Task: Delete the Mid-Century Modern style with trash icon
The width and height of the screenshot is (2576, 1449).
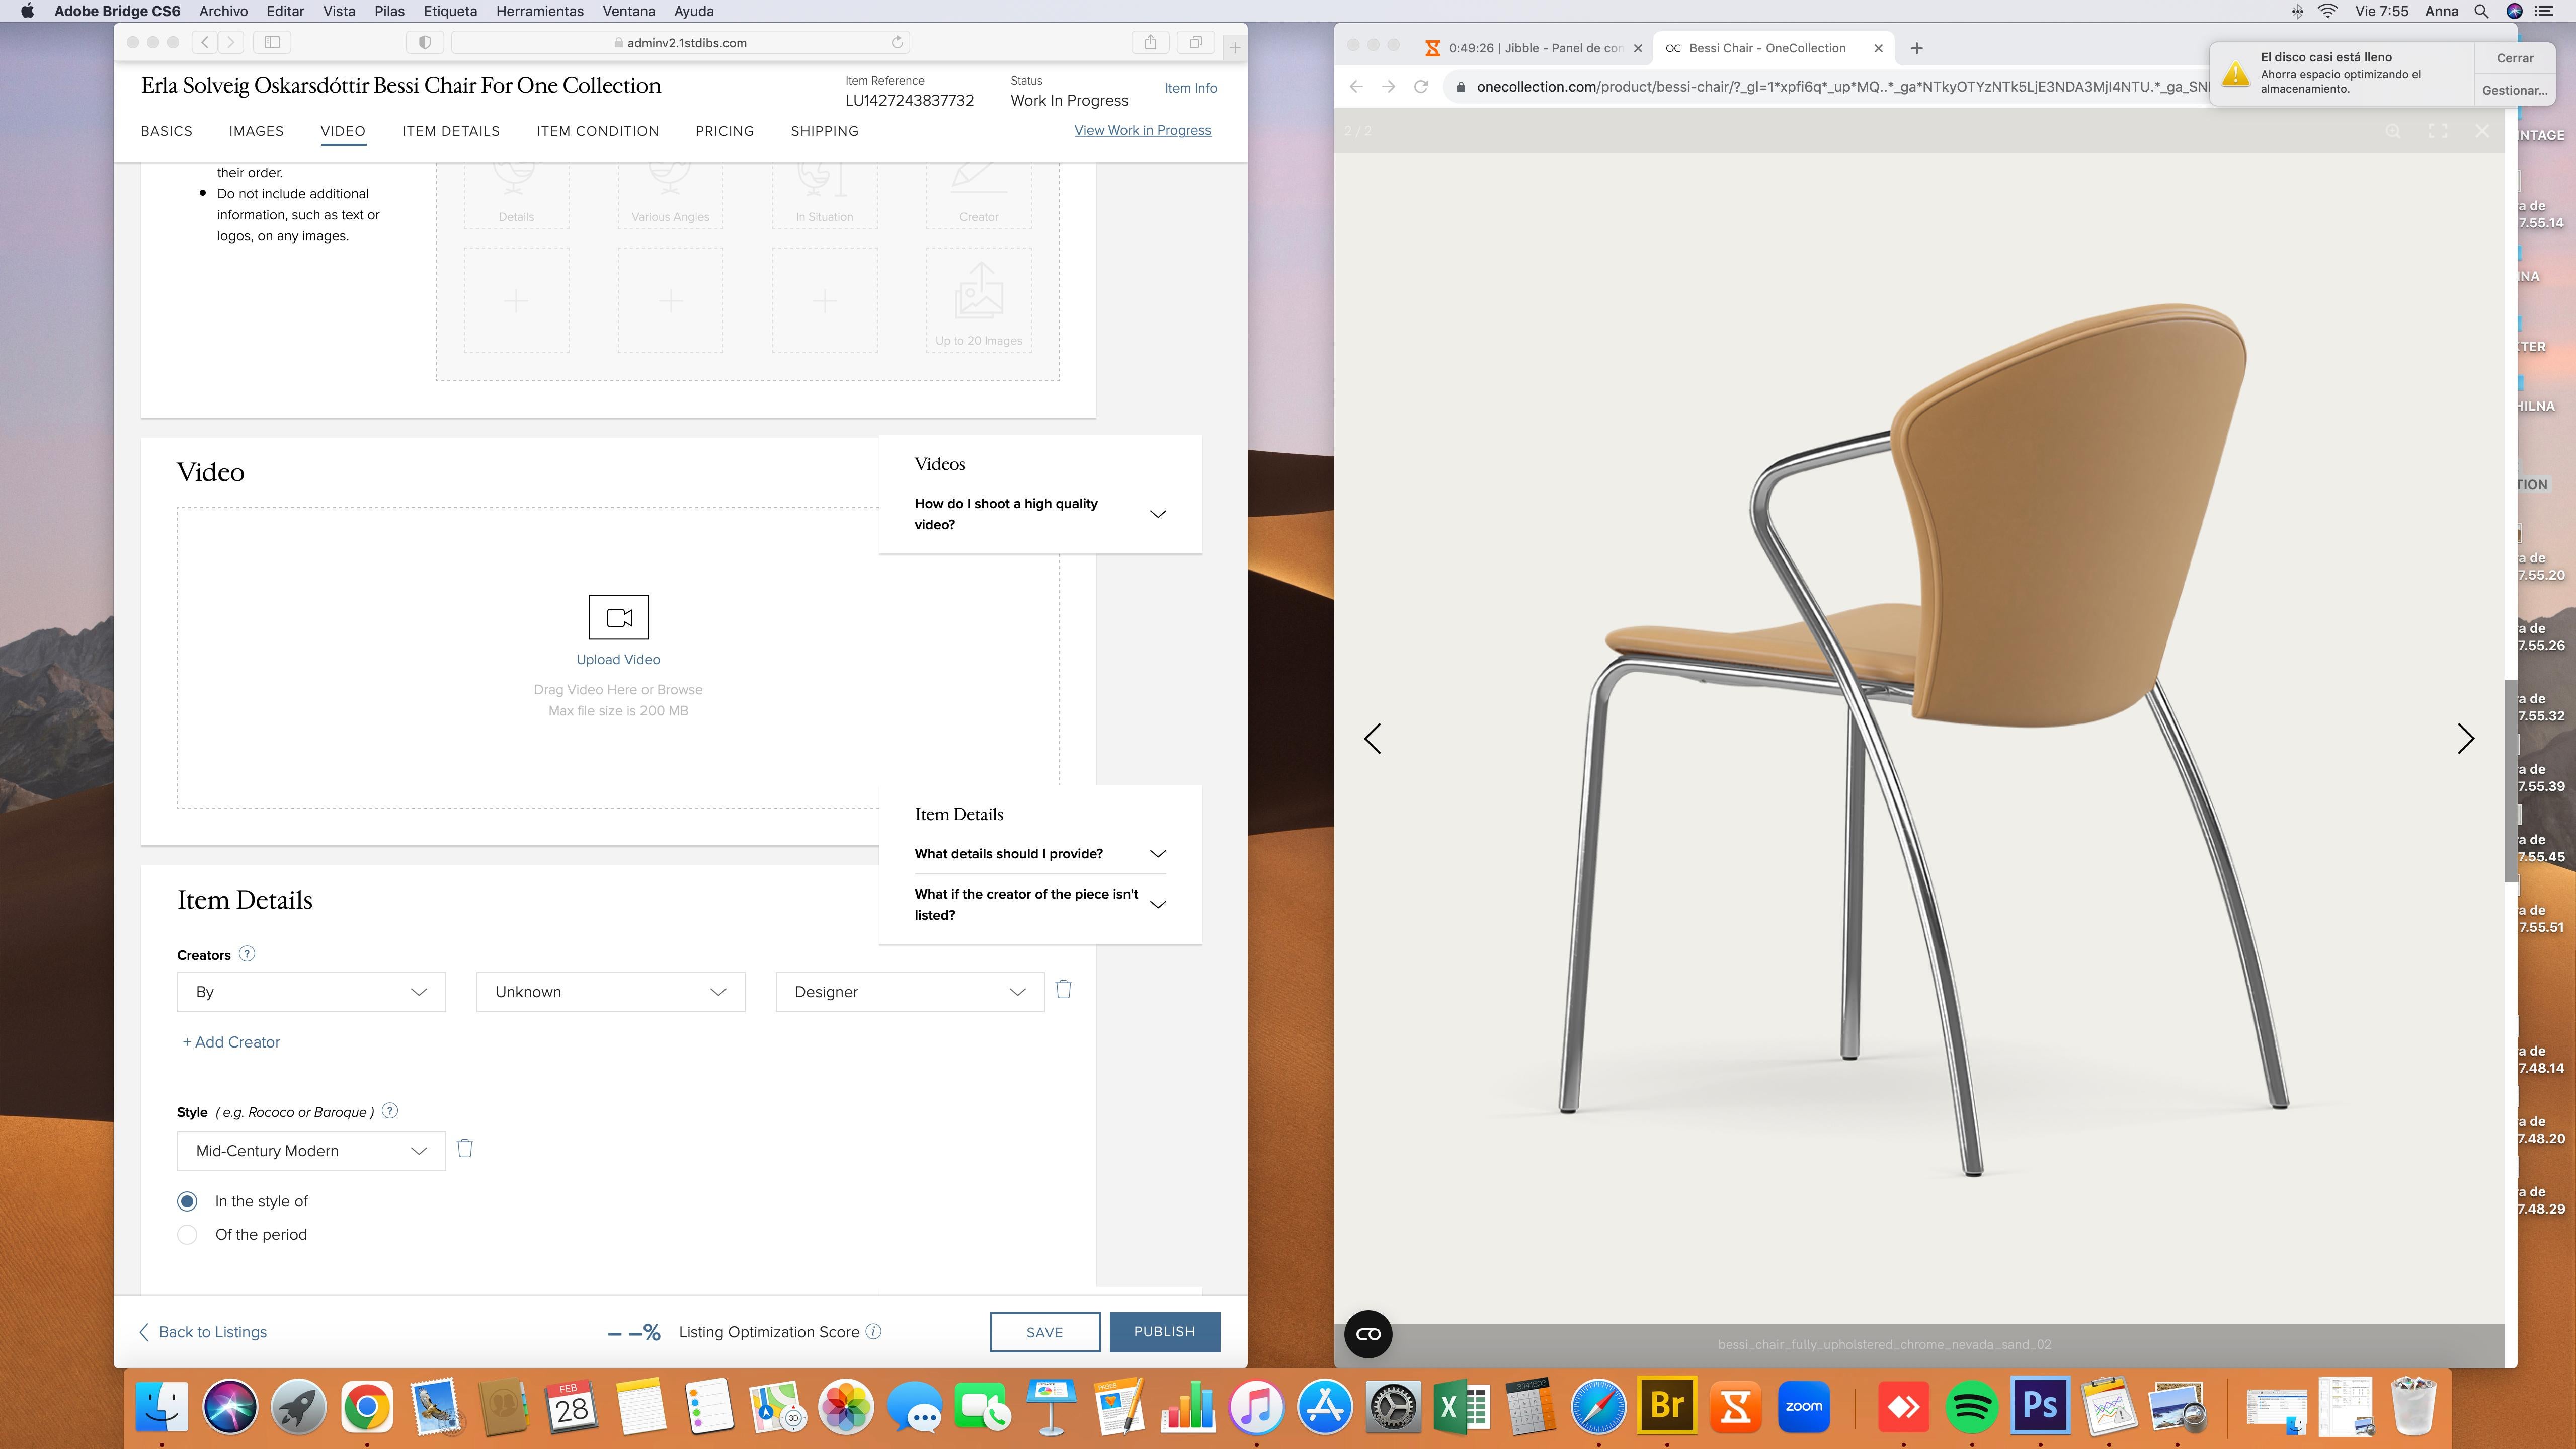Action: pos(465,1148)
